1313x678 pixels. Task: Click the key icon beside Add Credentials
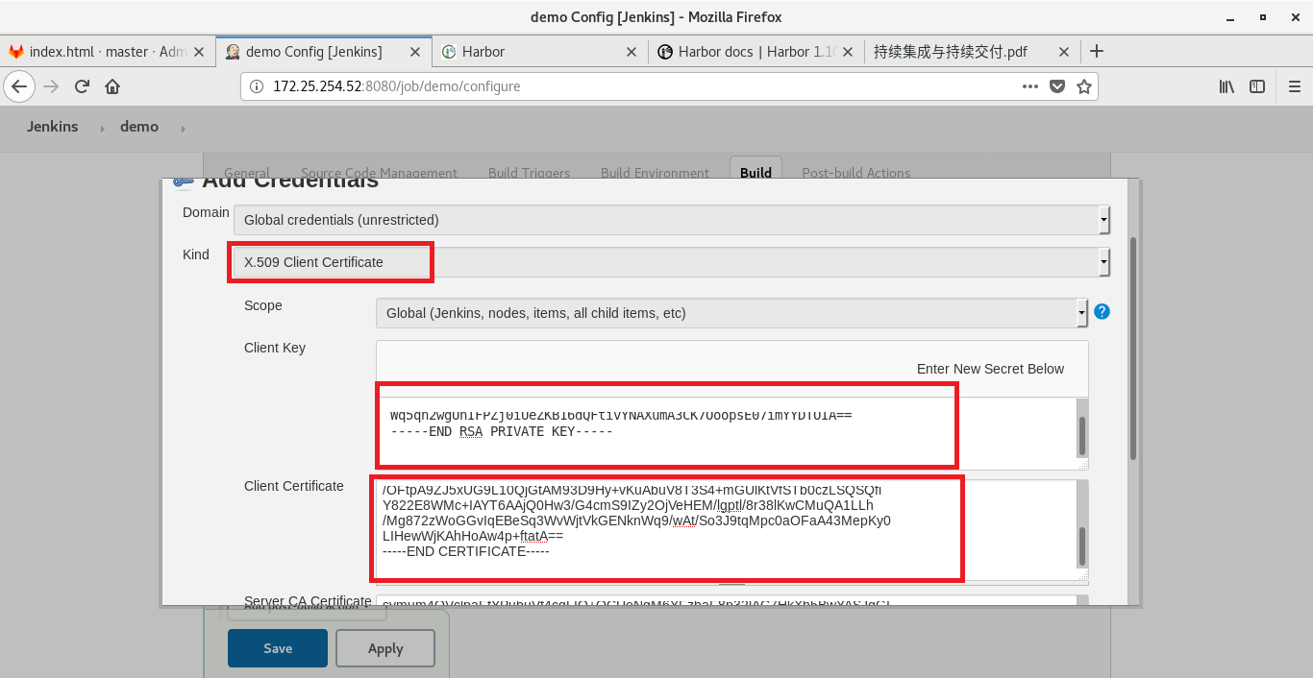tap(182, 182)
